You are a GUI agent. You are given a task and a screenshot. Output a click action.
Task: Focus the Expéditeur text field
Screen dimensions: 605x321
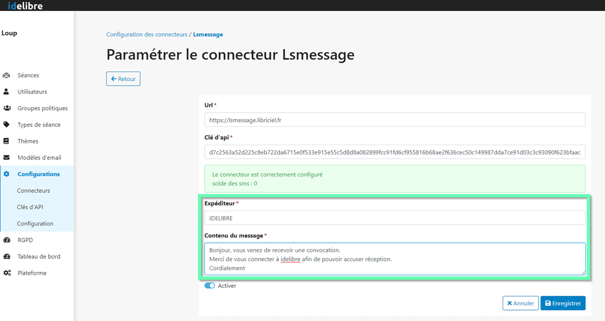[394, 218]
